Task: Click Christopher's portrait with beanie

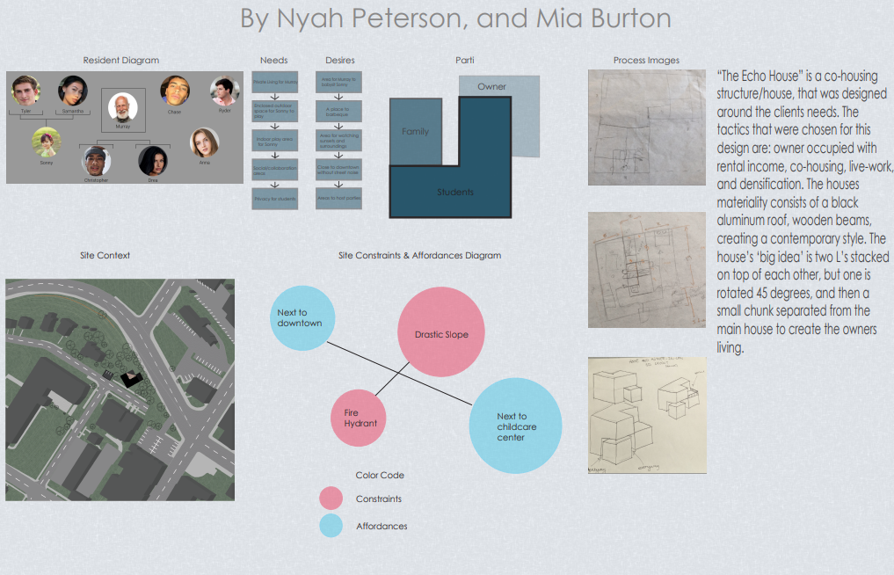Action: click(96, 161)
